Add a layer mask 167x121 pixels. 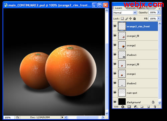click(x=129, y=107)
